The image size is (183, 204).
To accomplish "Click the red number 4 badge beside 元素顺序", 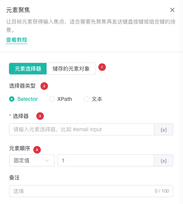I will [x=37, y=150].
